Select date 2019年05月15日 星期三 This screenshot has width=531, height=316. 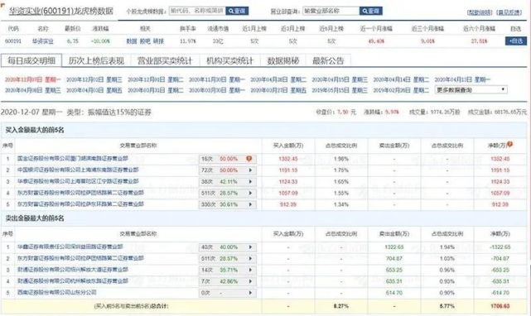point(340,90)
